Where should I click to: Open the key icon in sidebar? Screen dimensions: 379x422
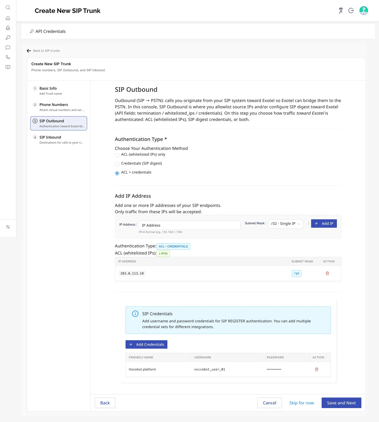[x=8, y=38]
